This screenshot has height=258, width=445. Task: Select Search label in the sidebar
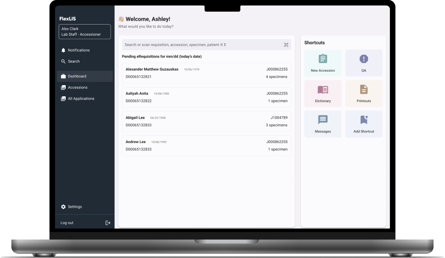click(74, 61)
